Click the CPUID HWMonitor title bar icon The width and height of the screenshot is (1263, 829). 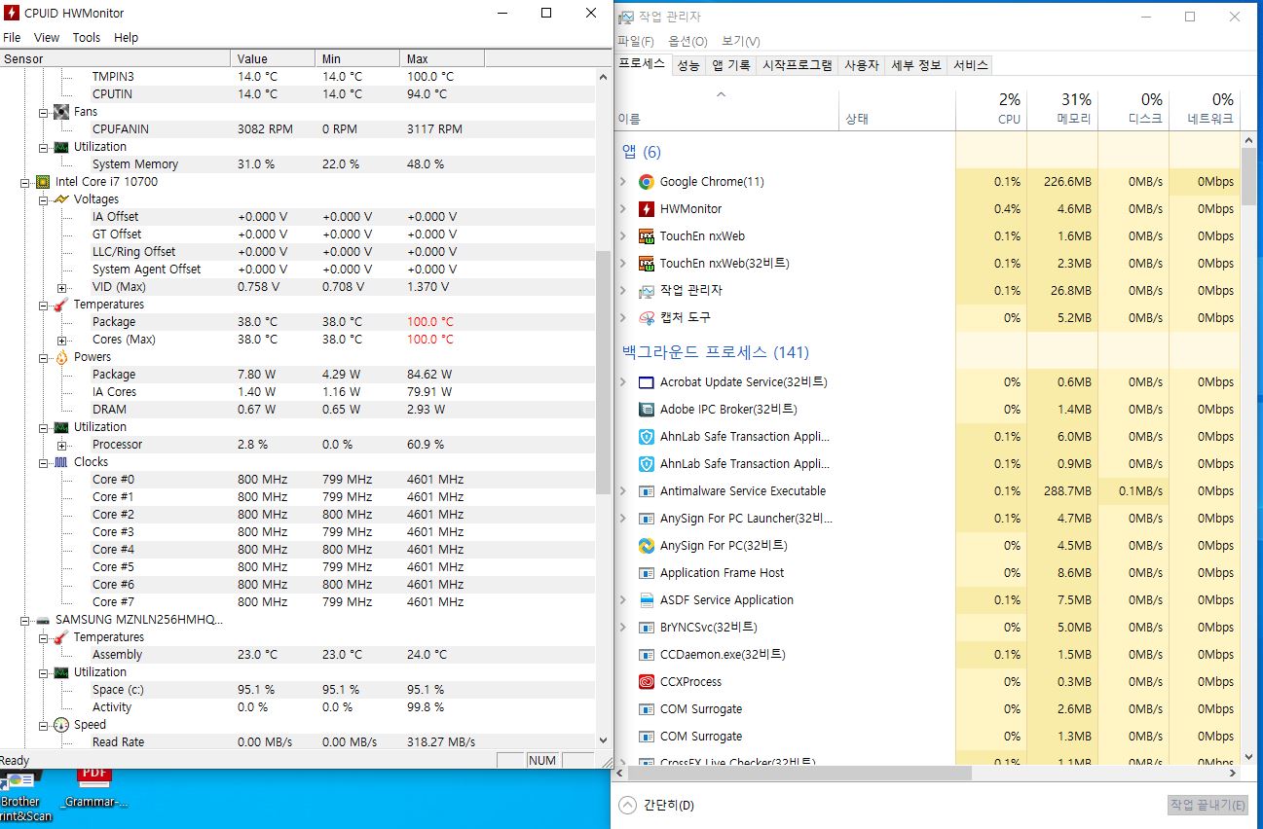pyautogui.click(x=12, y=13)
